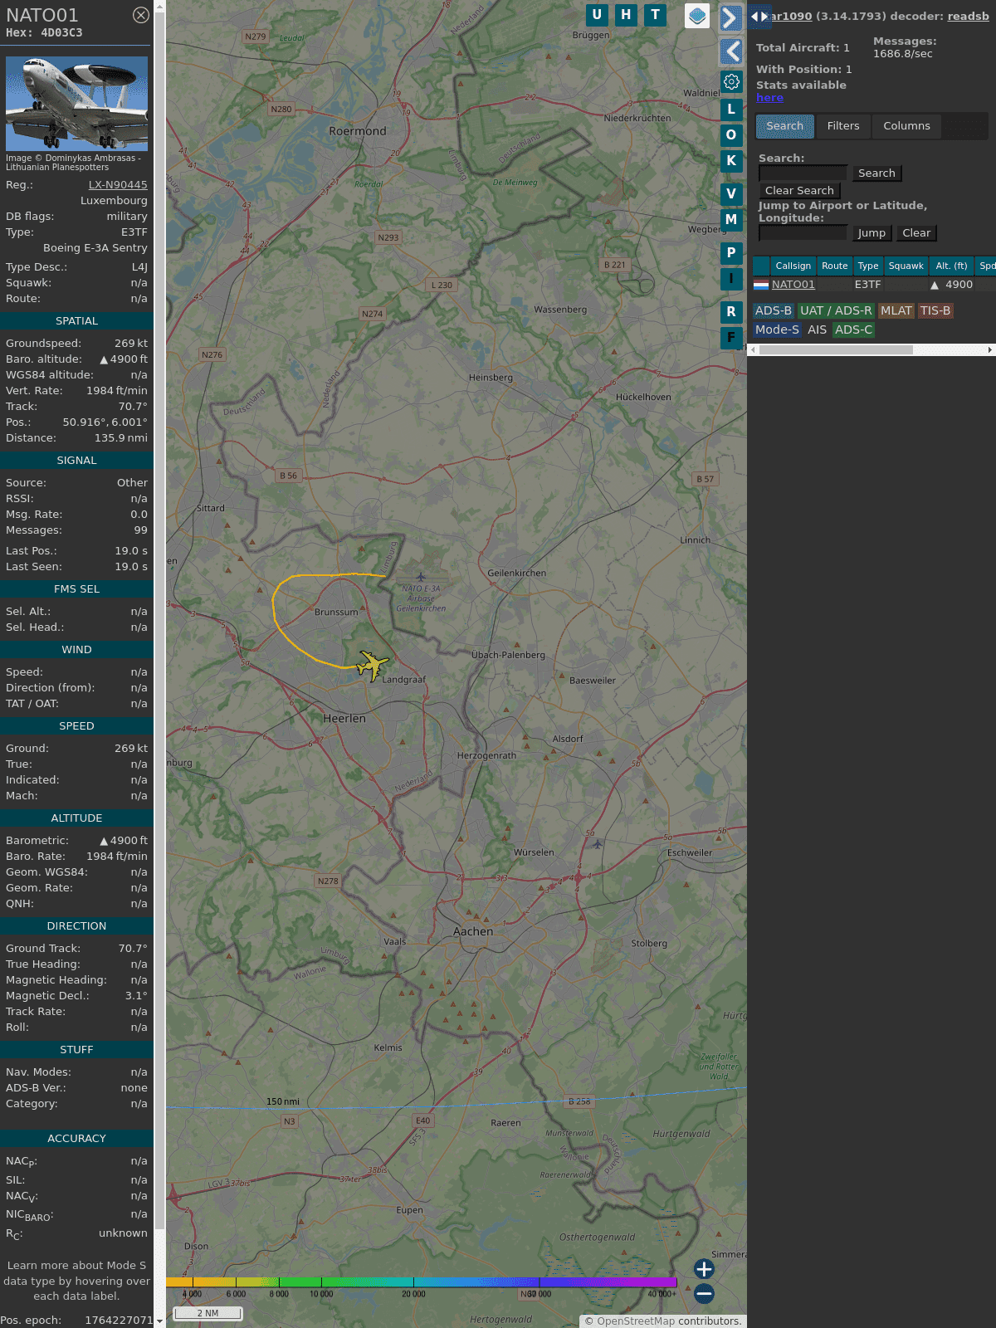The width and height of the screenshot is (996, 1328).
Task: Sort table by Callsign column
Action: point(793,266)
